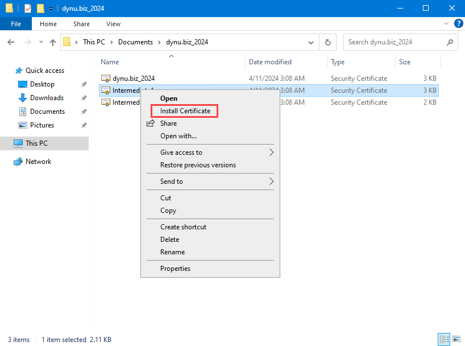Screen dimensions: 465x346
Task: Open the recent locations dropdown
Action: coord(41,42)
